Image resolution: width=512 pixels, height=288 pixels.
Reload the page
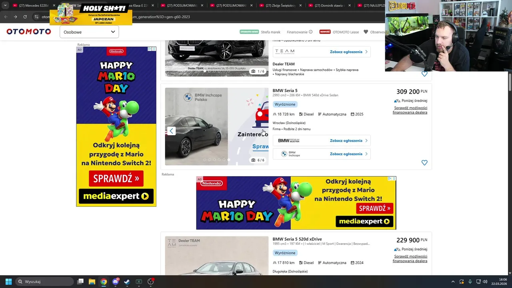coord(25,17)
